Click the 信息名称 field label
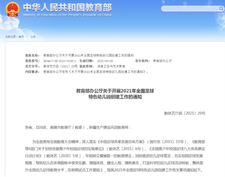Viewport: 225px width, 177px height. point(32,56)
